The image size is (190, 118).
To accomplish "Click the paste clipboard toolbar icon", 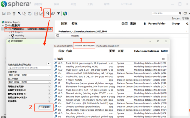I will (29, 13).
